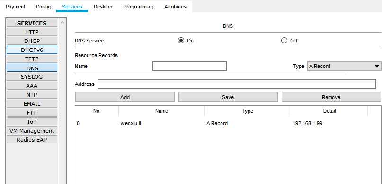Click the Save record button
Screen dimensions: 382x184
coord(228,97)
